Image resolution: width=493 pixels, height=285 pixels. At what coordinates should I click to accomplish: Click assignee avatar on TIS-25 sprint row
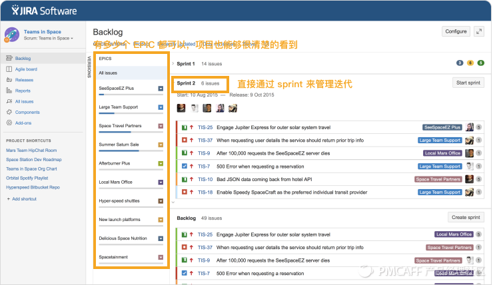coord(470,127)
